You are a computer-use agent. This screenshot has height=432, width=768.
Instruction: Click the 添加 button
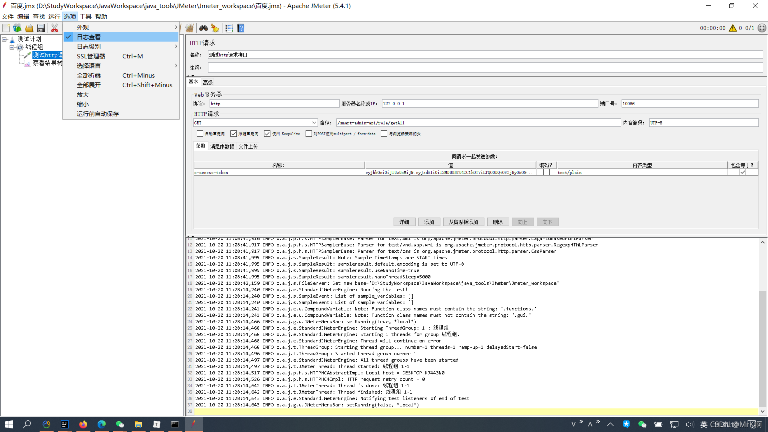[429, 222]
